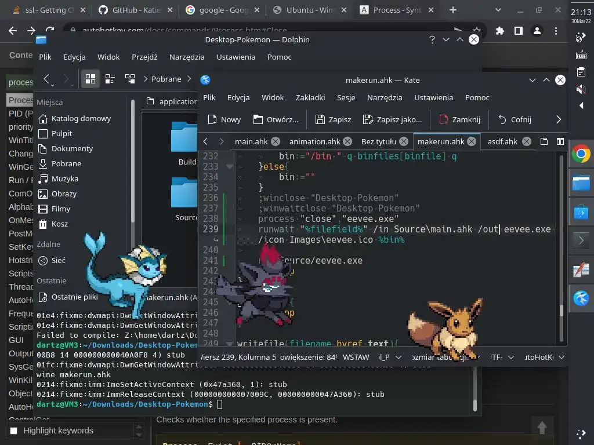This screenshot has height=445, width=594.
Task: Select Dolphin icons view mode
Action: point(90,79)
